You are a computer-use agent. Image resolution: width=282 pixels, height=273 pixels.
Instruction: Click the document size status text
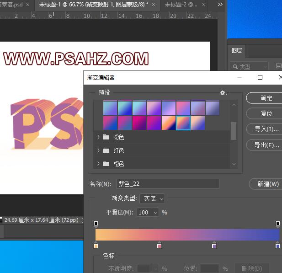(42, 220)
